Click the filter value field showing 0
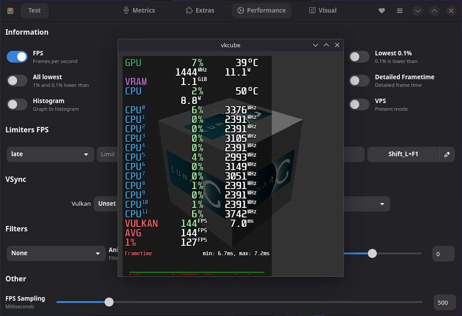The image size is (462, 316). [x=444, y=253]
